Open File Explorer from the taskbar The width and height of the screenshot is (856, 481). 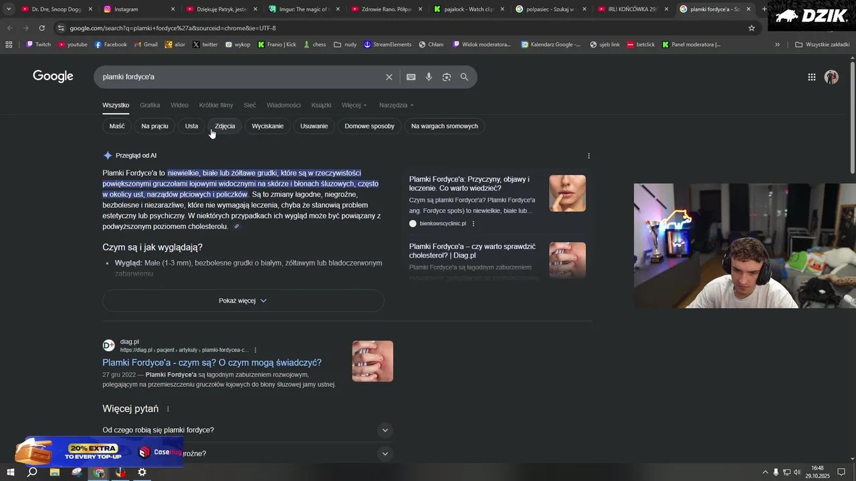(55, 472)
